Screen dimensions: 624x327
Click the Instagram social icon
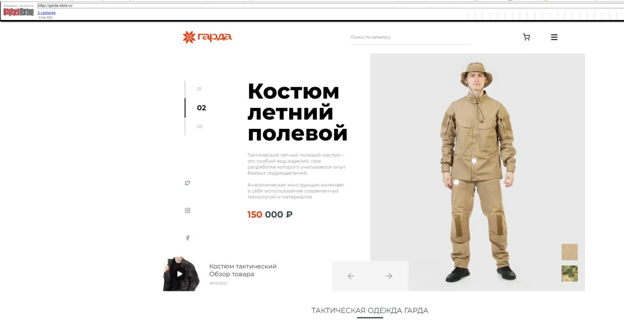pyautogui.click(x=187, y=210)
